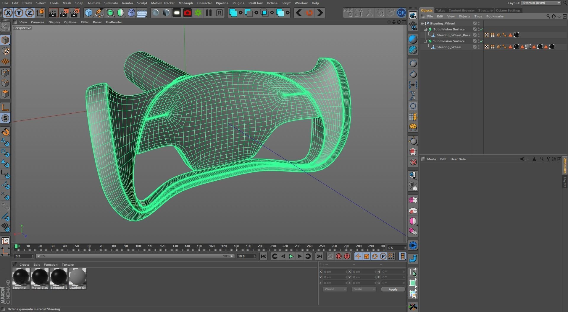Add a floor grid environment object
568x312 pixels.
click(x=142, y=13)
